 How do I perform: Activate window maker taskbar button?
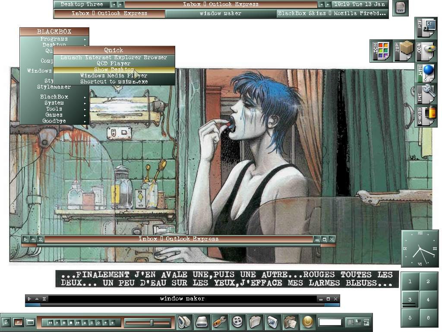[x=221, y=13]
